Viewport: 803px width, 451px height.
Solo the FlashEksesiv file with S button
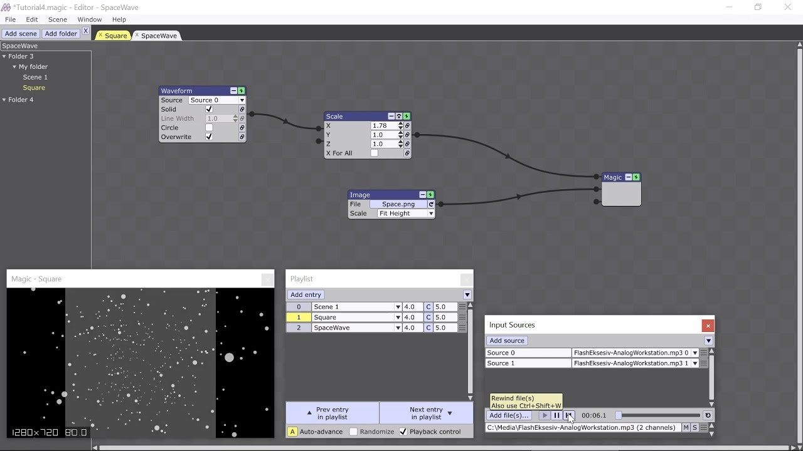[x=694, y=427]
